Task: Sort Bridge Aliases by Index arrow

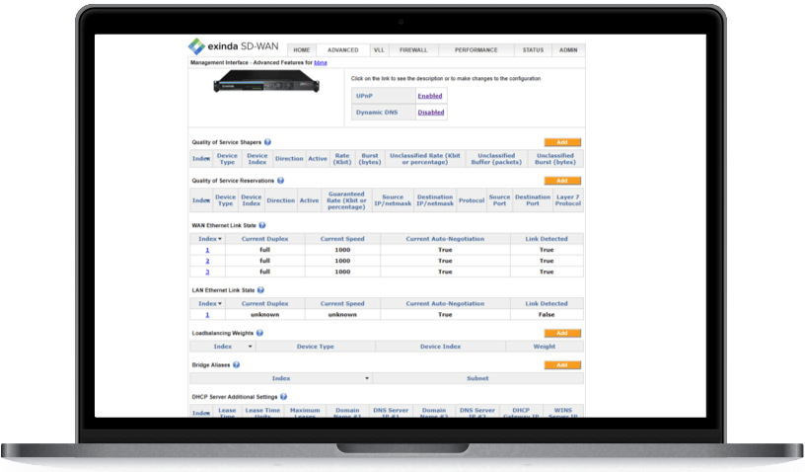Action: tap(367, 378)
